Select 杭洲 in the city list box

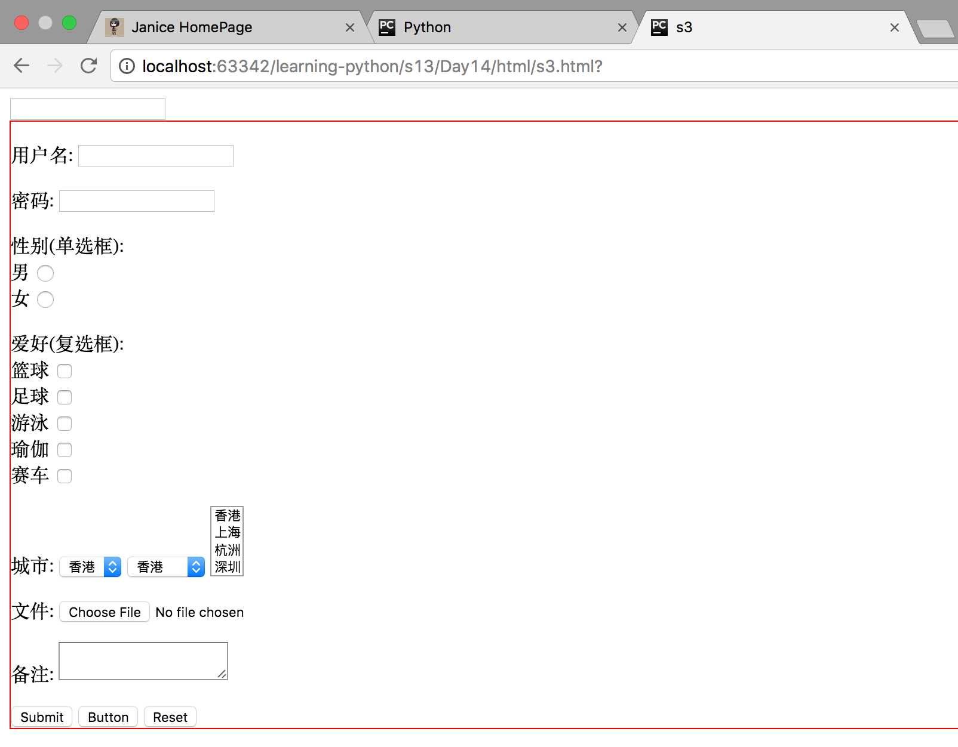coord(227,550)
